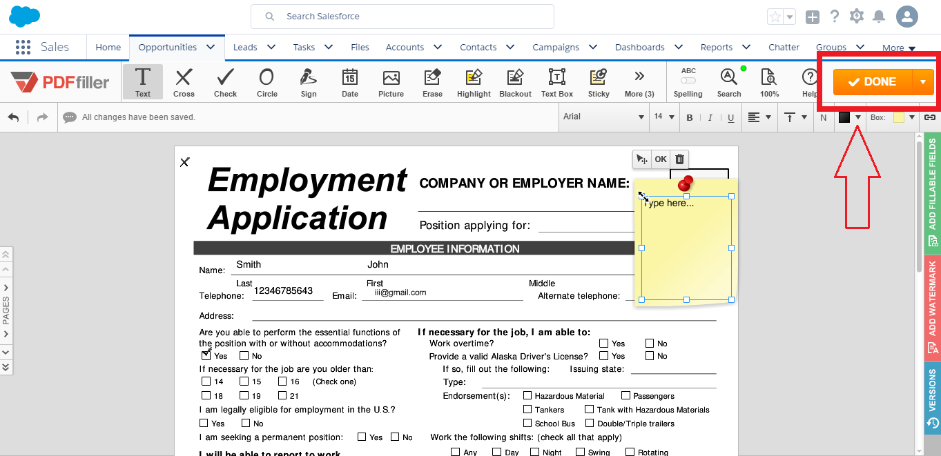Click the yellow Box color swatch
The height and width of the screenshot is (456, 941).
pyautogui.click(x=898, y=117)
